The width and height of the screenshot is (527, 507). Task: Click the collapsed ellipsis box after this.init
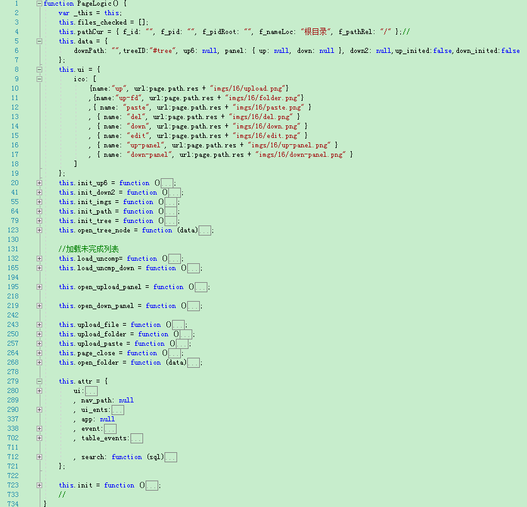click(x=152, y=486)
